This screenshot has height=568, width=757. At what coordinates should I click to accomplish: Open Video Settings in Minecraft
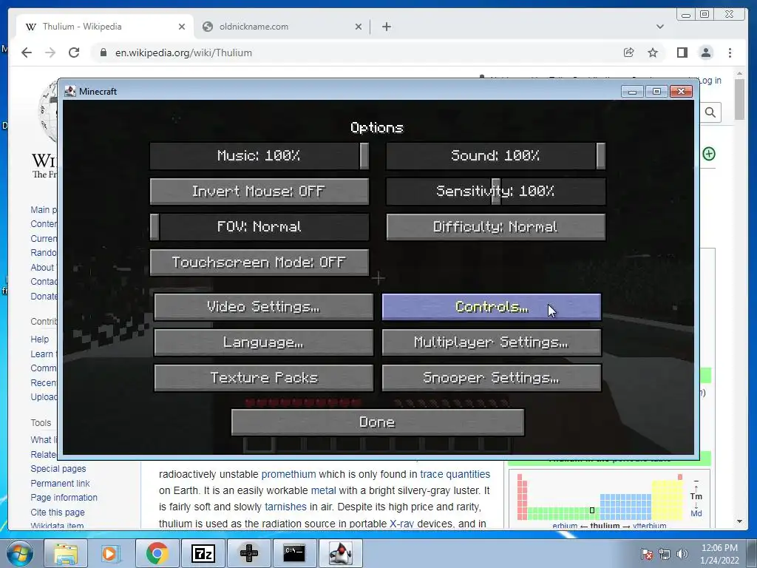pos(264,307)
